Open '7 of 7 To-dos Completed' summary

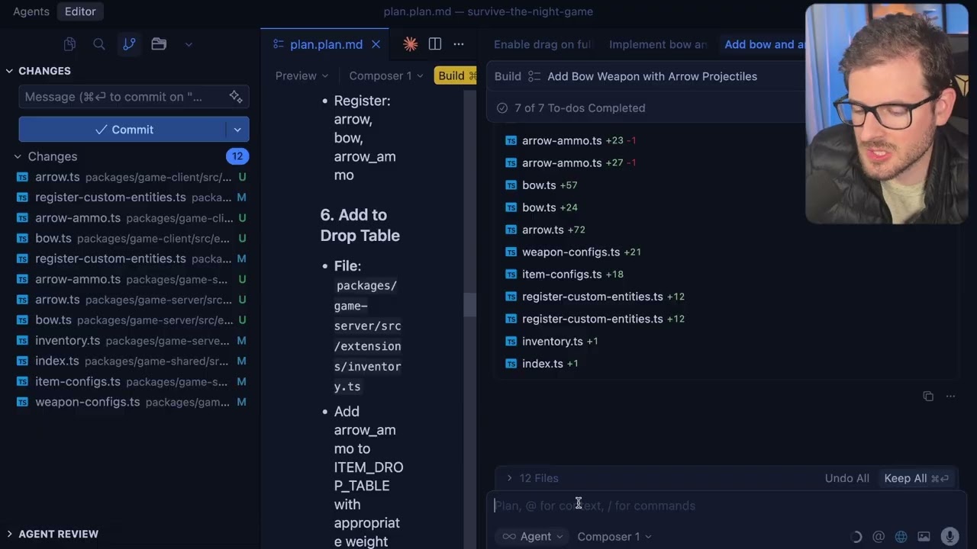[580, 108]
